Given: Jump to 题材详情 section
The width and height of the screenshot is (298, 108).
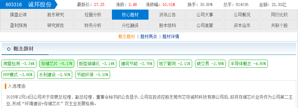Looking at the screenshot, I should point(171,36).
